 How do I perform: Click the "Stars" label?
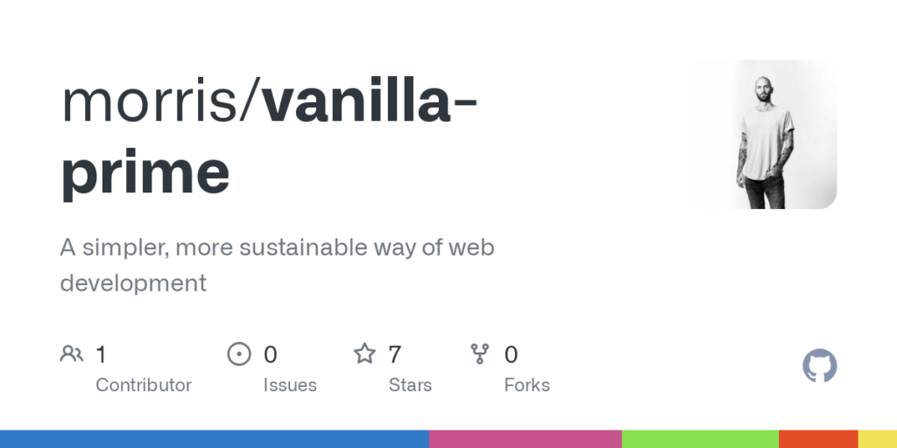(x=410, y=385)
